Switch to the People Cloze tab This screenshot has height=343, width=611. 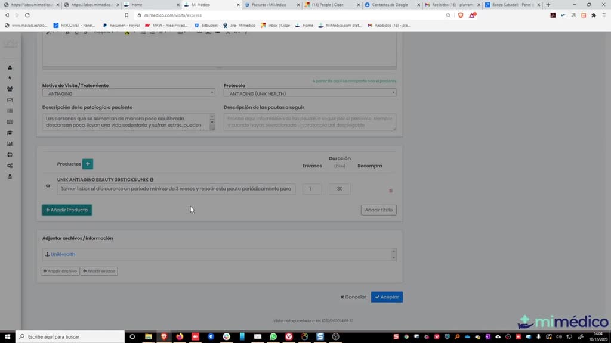[x=332, y=5]
